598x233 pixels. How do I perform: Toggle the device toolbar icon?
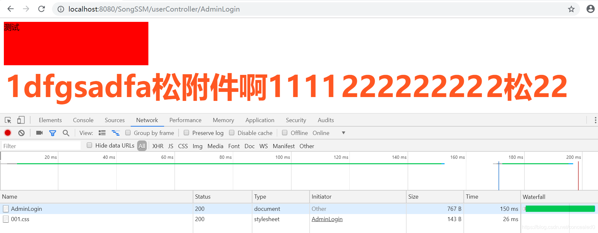coord(21,120)
